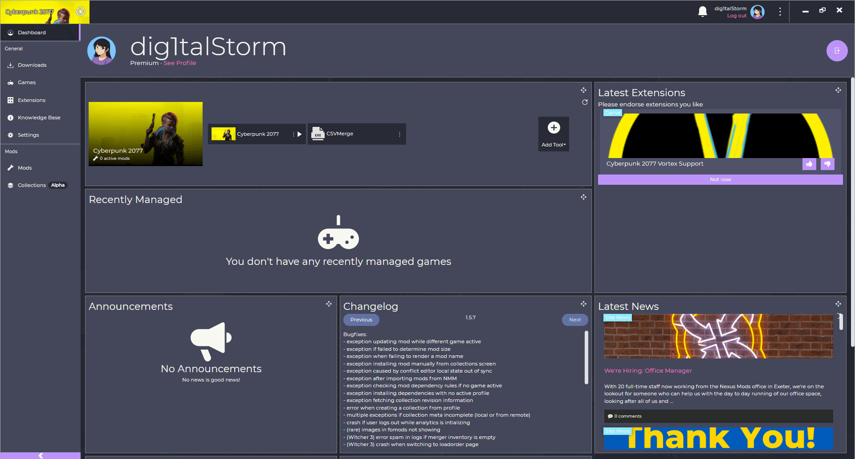The width and height of the screenshot is (855, 459).
Task: Click the notifications bell icon
Action: 703,11
